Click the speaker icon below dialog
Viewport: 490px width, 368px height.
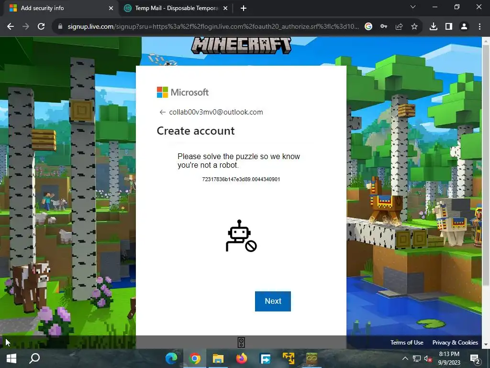pos(241,343)
